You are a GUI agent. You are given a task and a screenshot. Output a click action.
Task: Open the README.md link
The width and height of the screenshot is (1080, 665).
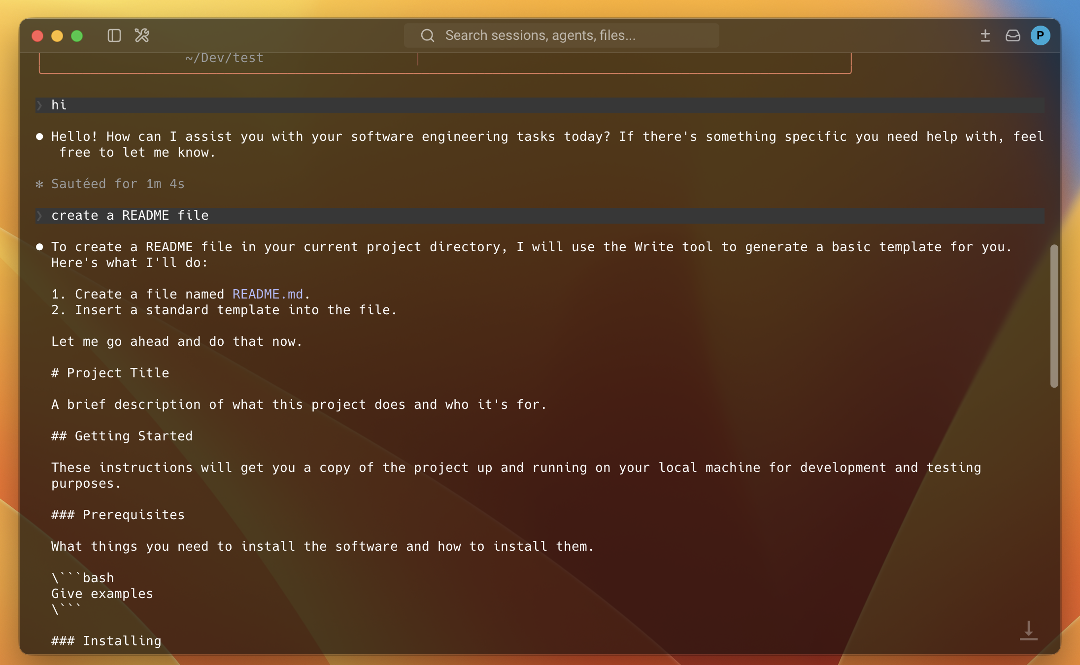[268, 294]
